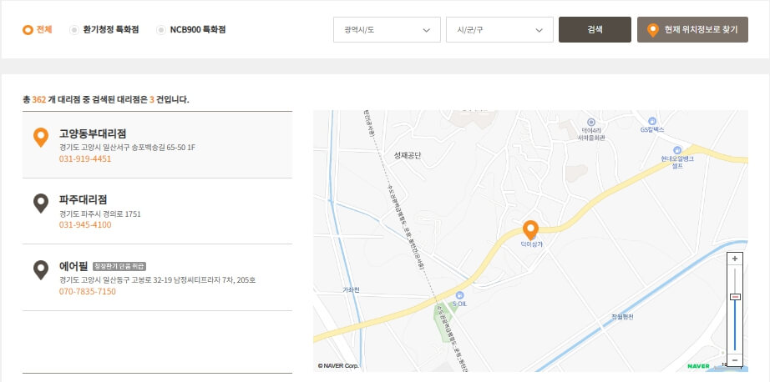Select the 고양동부대리점 store name

pos(93,134)
